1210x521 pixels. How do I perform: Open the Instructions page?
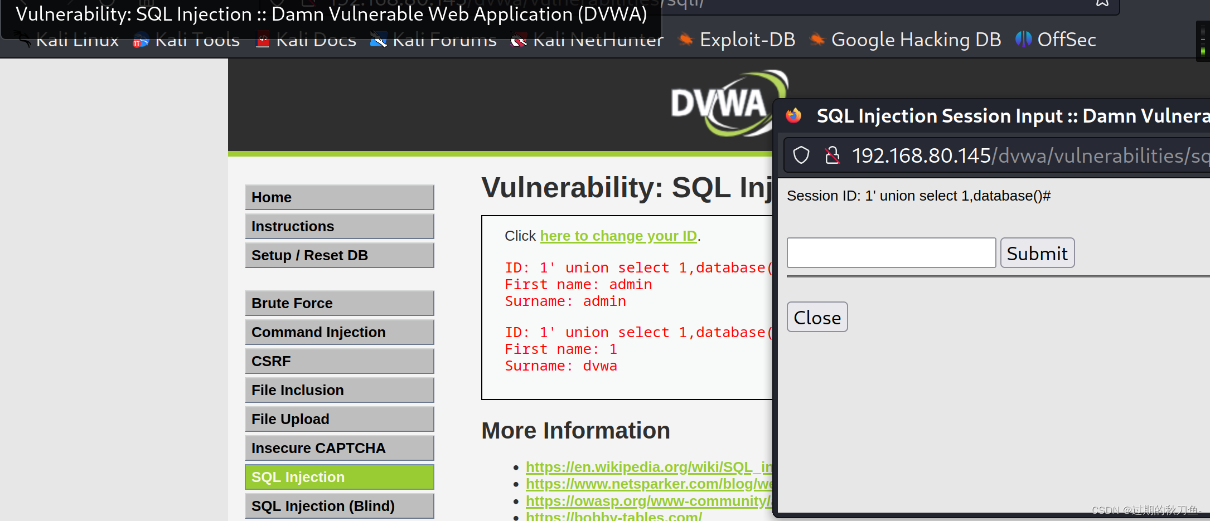(339, 226)
